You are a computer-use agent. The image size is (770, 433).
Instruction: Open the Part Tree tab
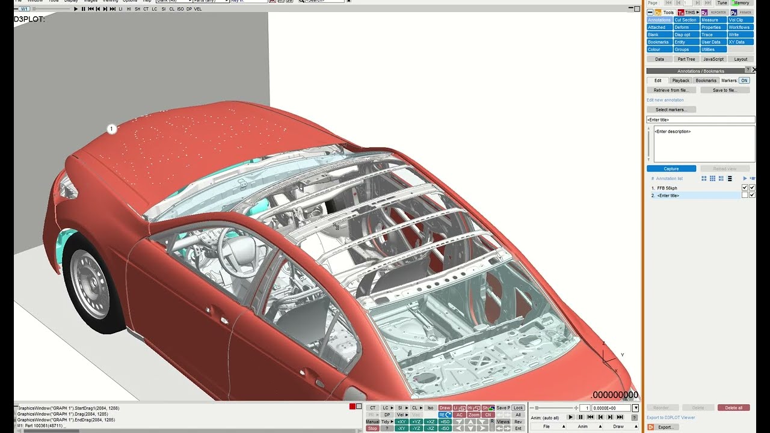point(686,59)
